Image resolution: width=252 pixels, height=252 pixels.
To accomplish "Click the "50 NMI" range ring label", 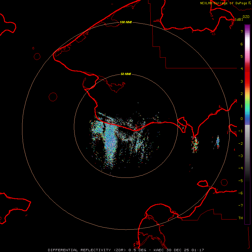I will point(126,74).
